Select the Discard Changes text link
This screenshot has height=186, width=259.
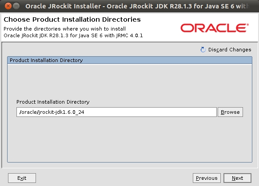(230, 50)
